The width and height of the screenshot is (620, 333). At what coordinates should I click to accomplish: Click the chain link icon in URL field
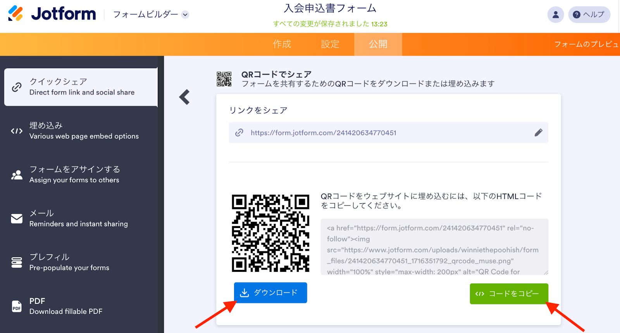[x=239, y=132]
